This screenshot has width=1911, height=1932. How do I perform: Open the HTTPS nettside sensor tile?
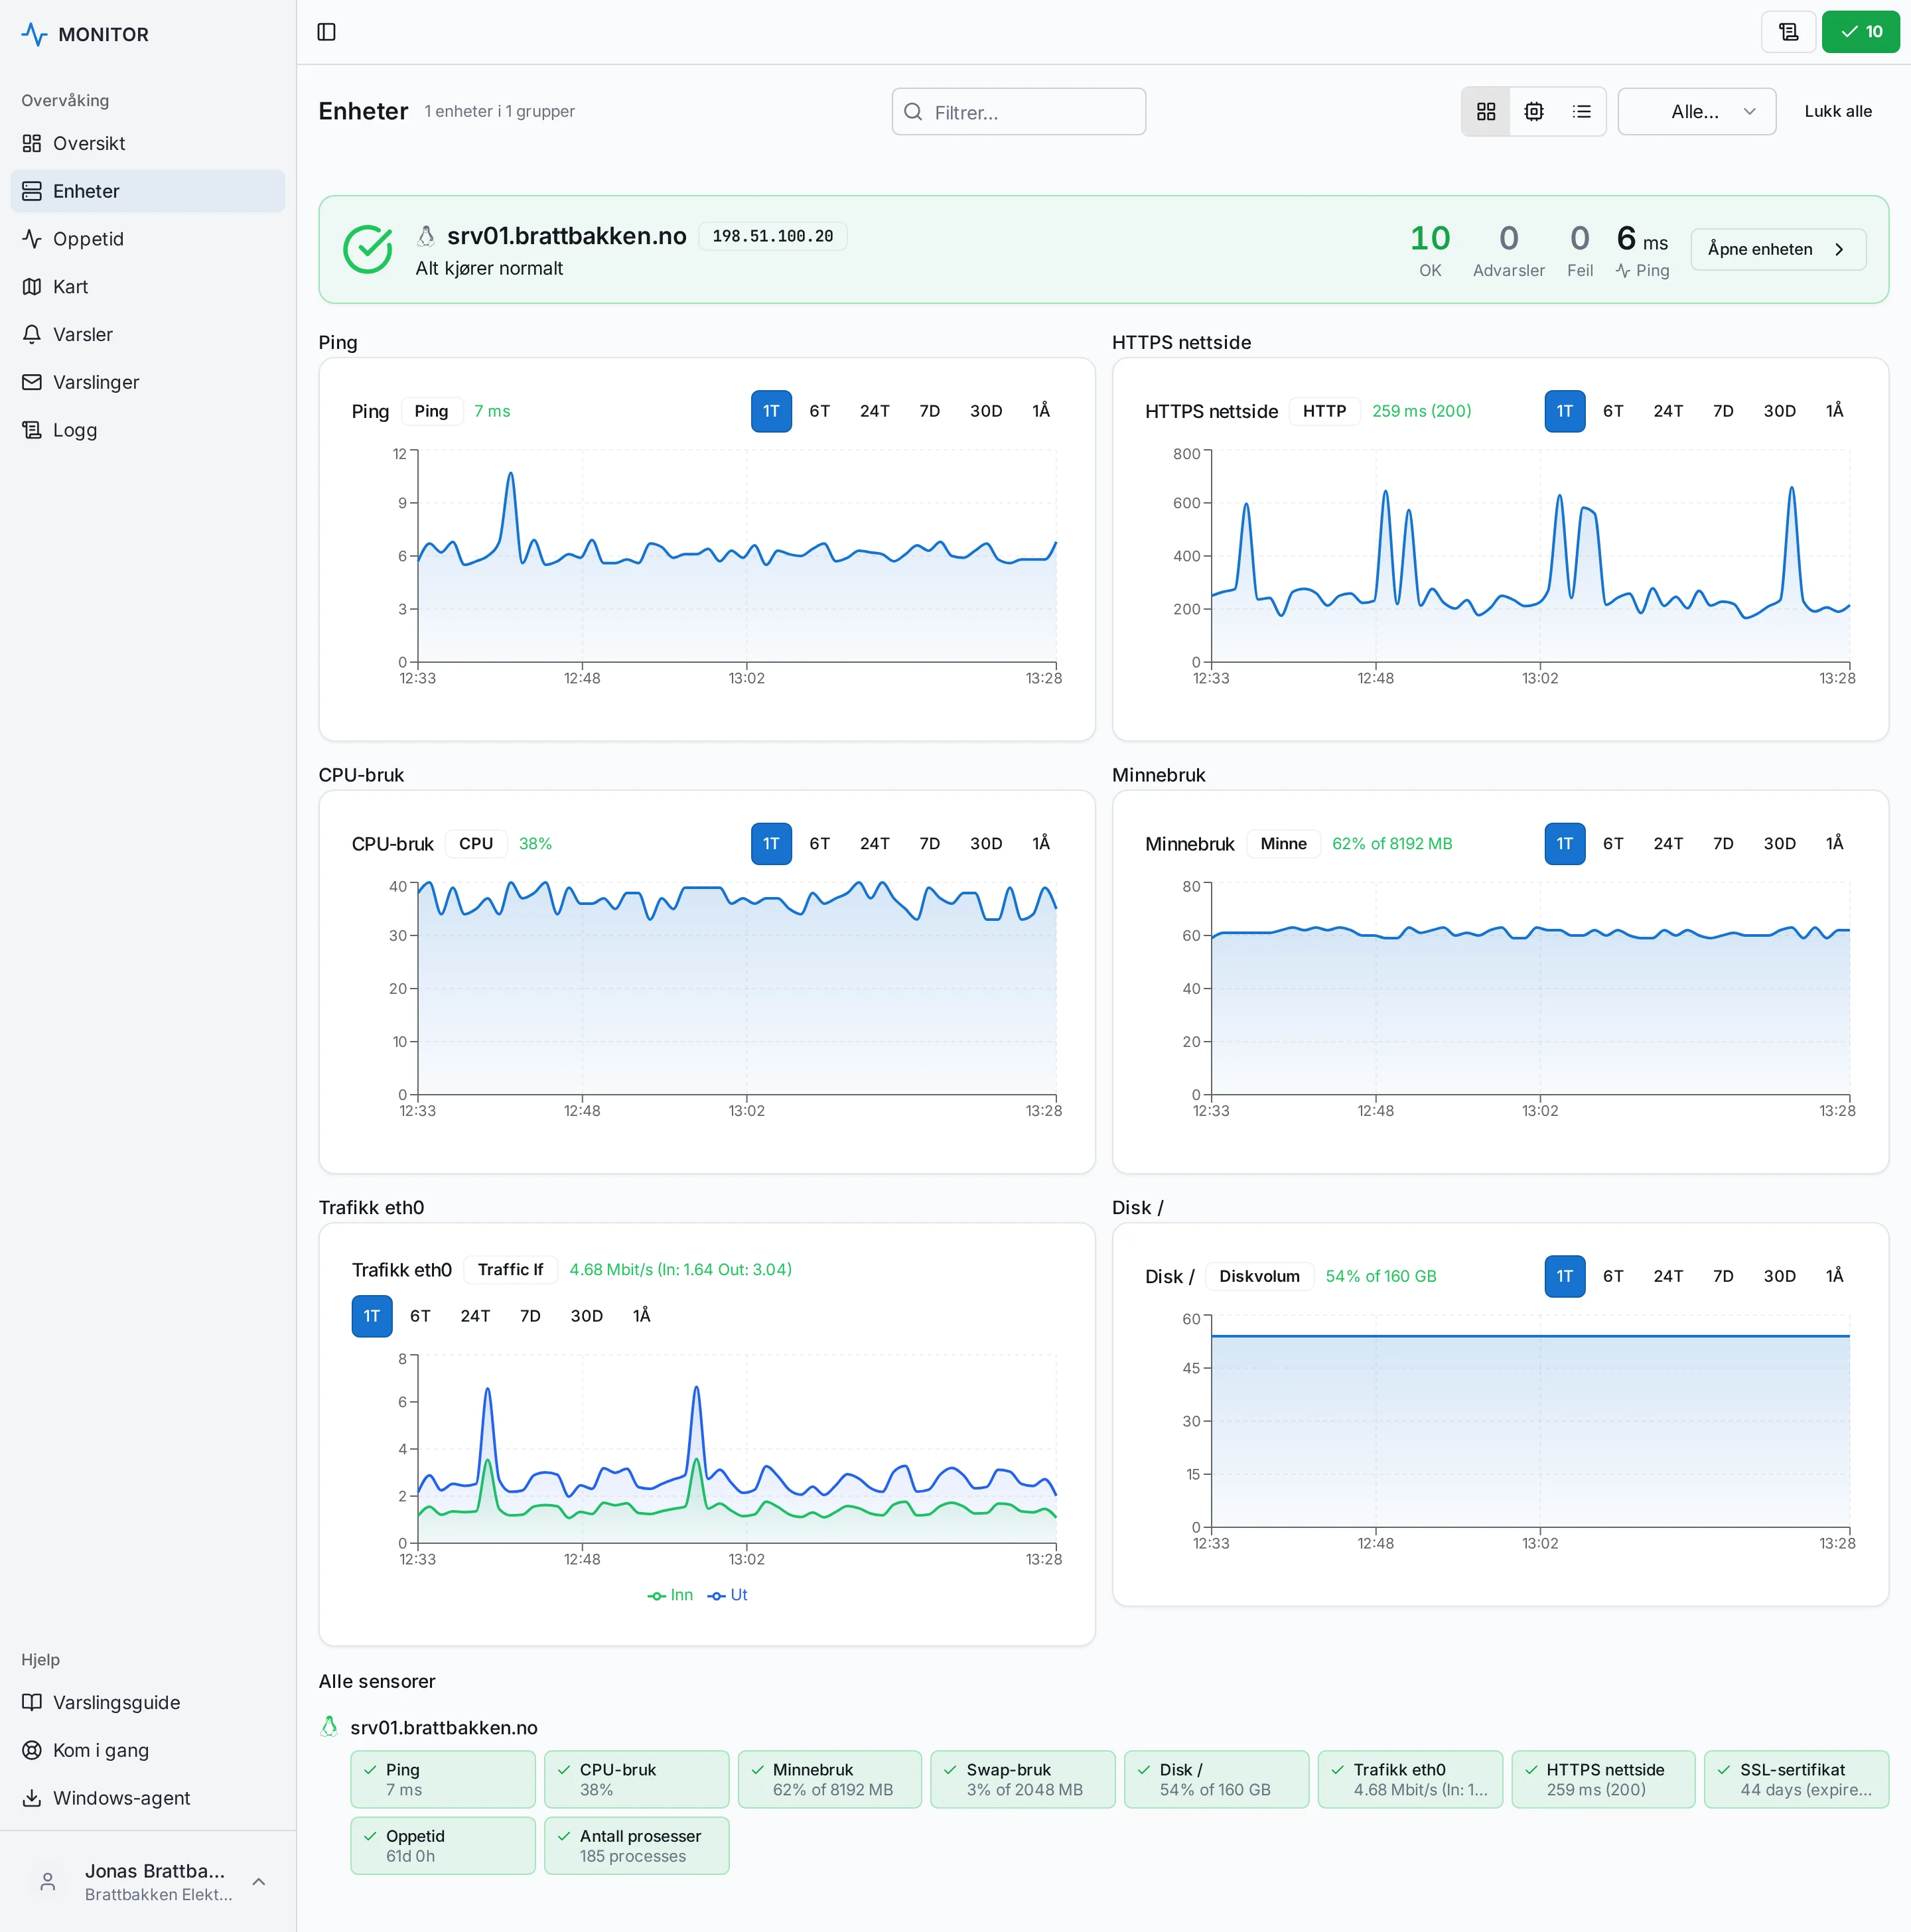pos(1603,1779)
